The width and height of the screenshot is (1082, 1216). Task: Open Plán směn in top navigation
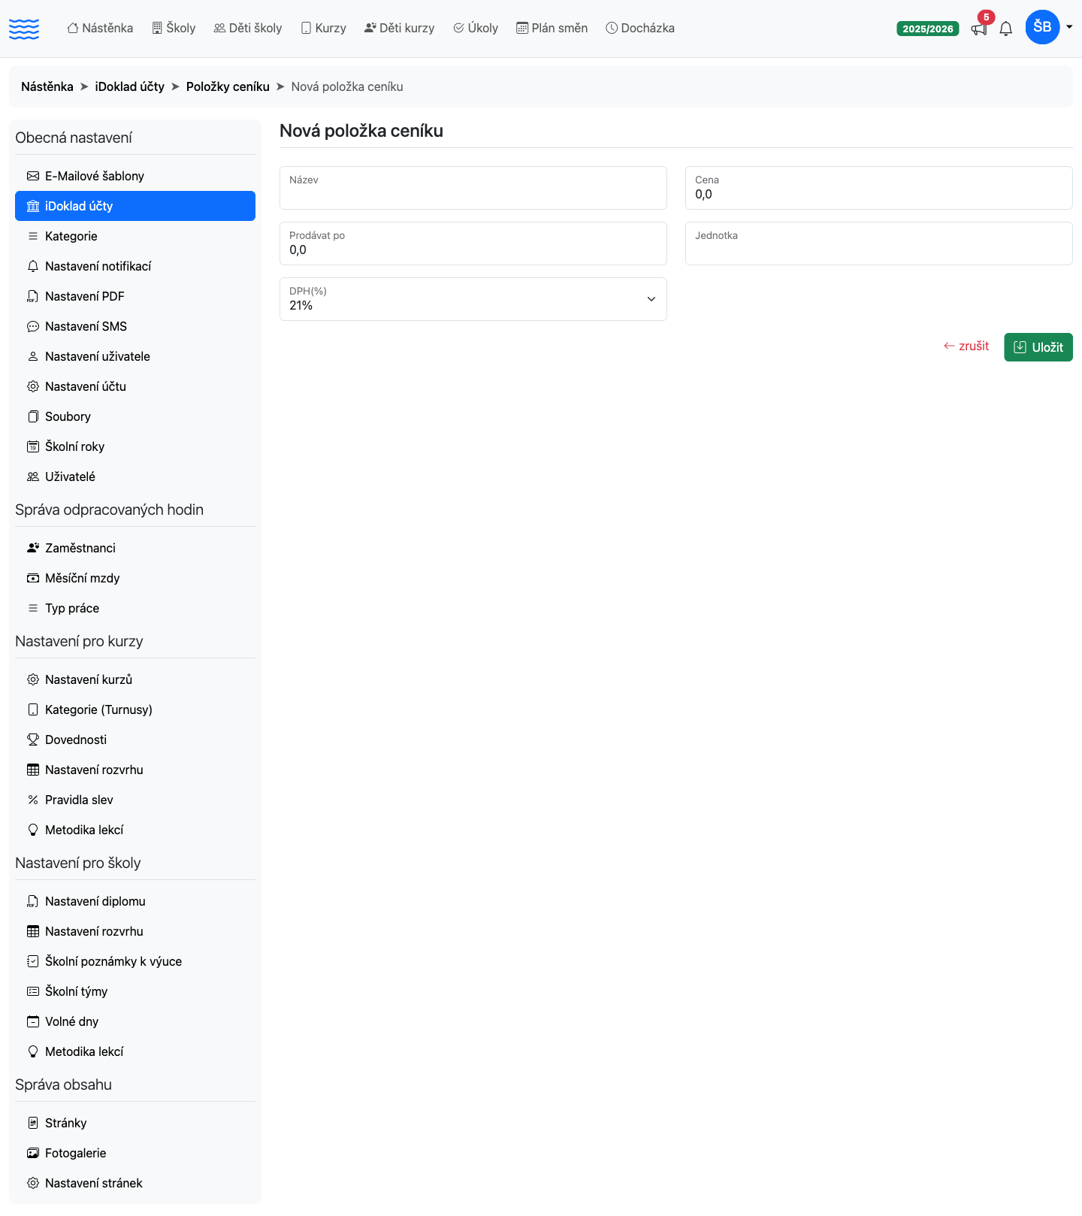tap(552, 28)
